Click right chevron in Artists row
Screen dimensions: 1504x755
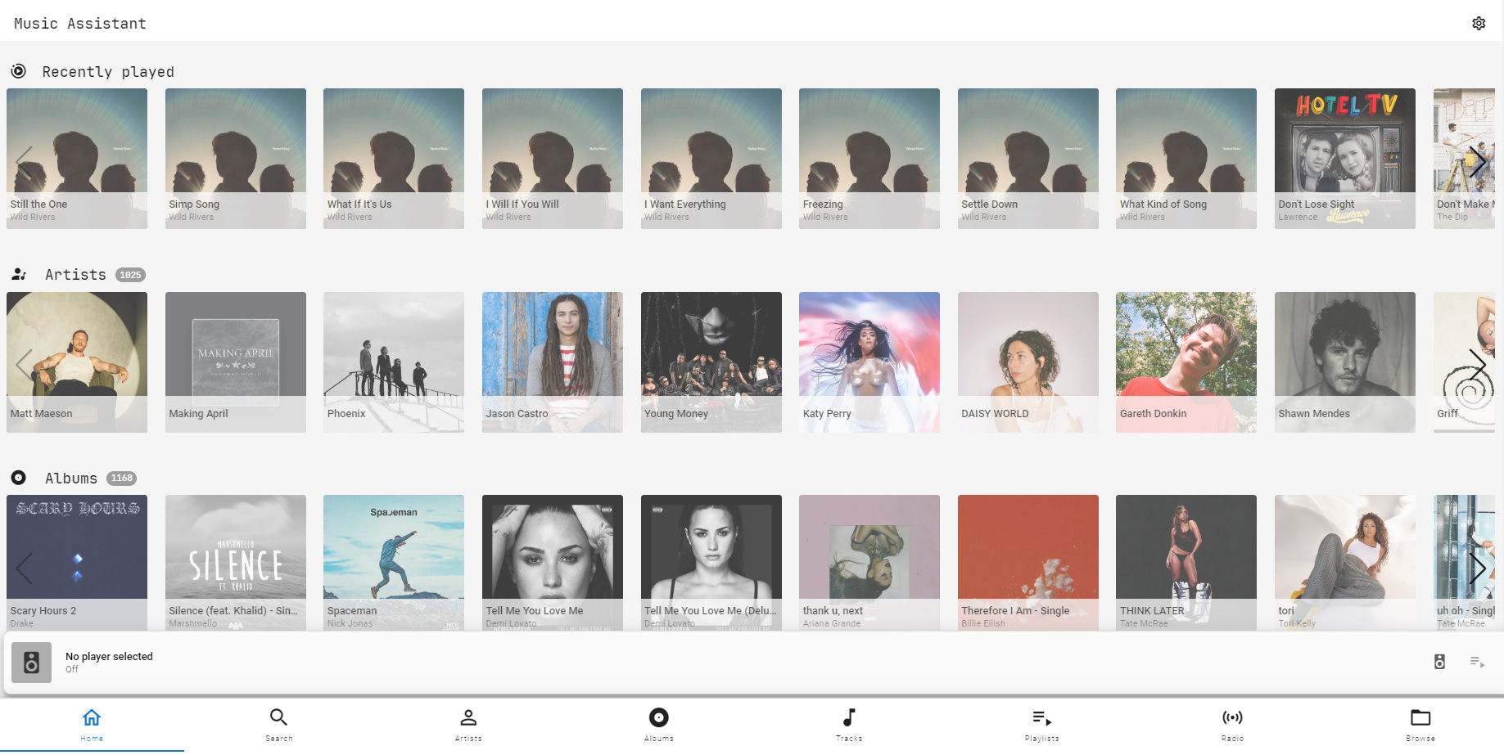click(x=1477, y=364)
